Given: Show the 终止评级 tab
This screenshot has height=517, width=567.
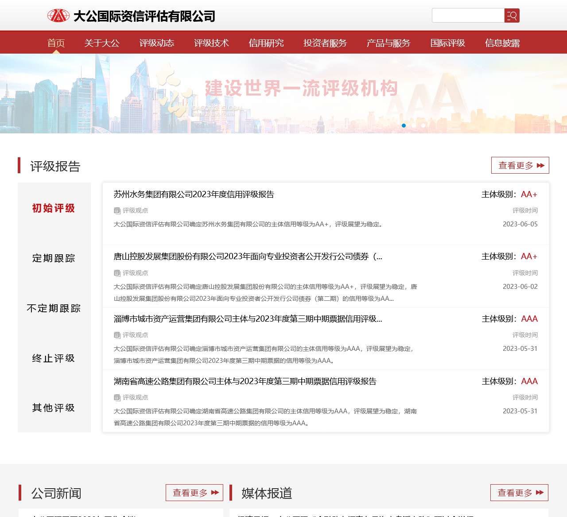Looking at the screenshot, I should pos(54,358).
